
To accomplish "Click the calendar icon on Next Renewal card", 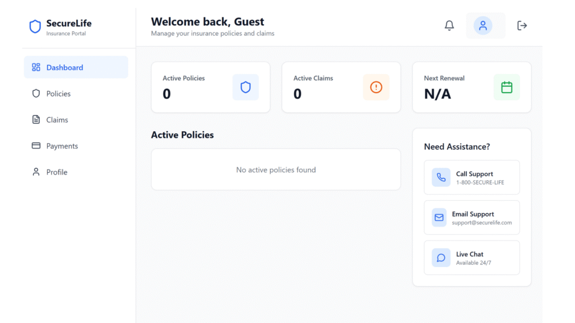I will 506,87.
